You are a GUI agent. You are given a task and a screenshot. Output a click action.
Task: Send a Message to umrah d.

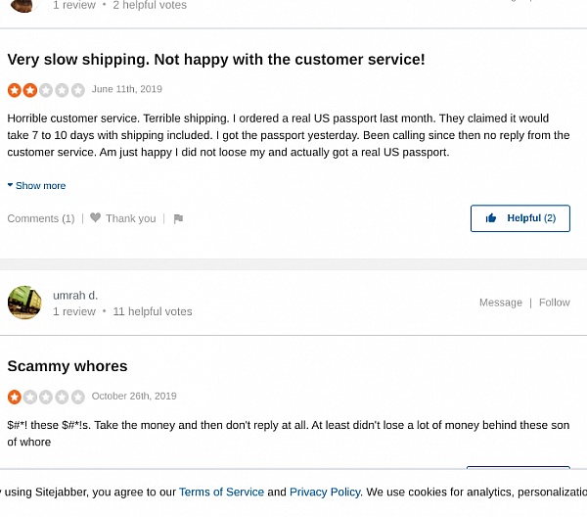click(x=500, y=303)
